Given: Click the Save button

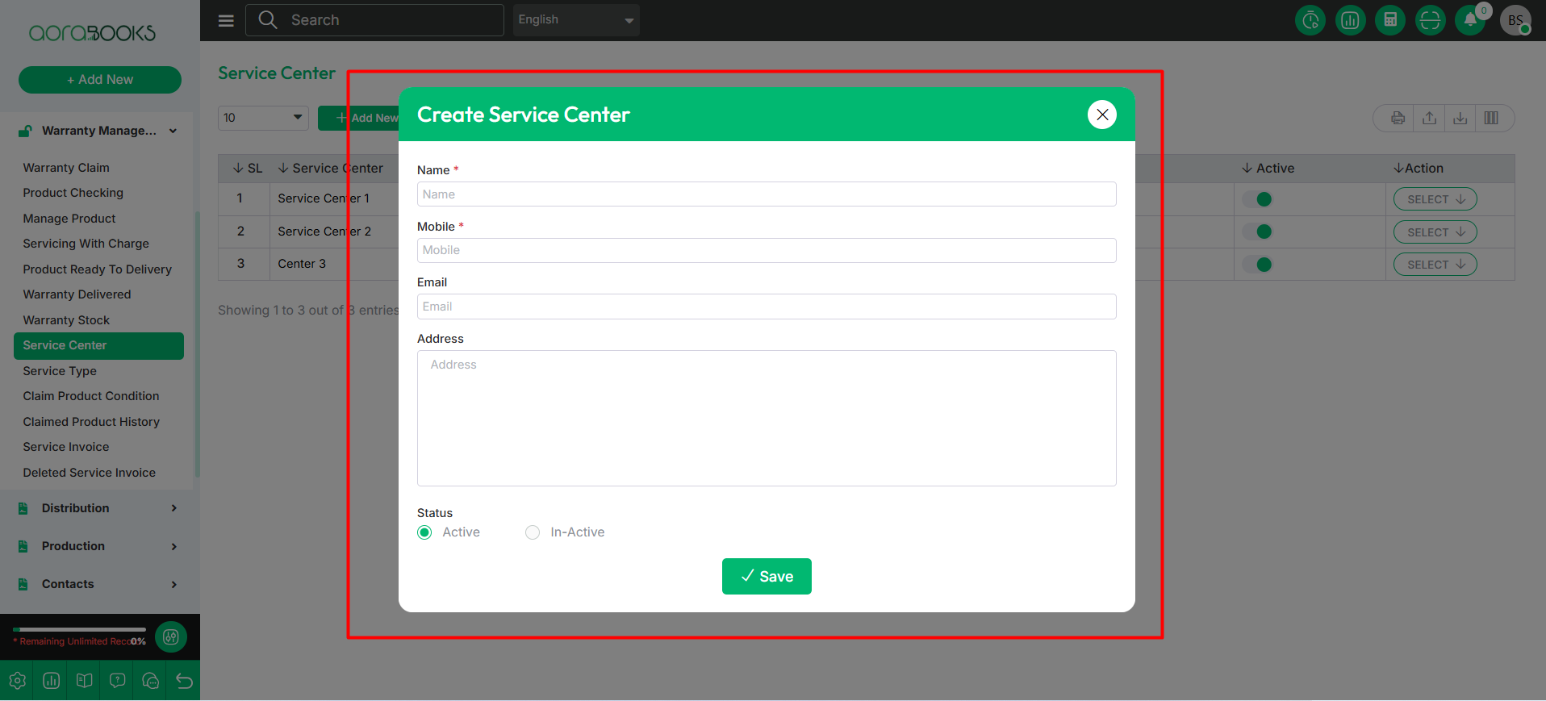Looking at the screenshot, I should click(767, 577).
